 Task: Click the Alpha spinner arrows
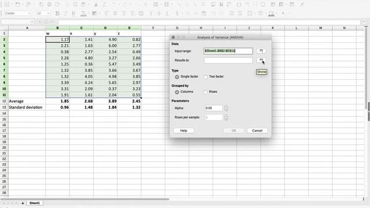tap(226, 108)
